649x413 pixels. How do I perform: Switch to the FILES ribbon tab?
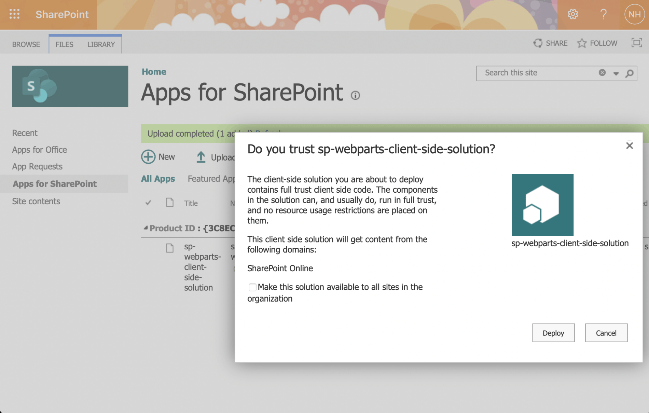[x=64, y=44]
